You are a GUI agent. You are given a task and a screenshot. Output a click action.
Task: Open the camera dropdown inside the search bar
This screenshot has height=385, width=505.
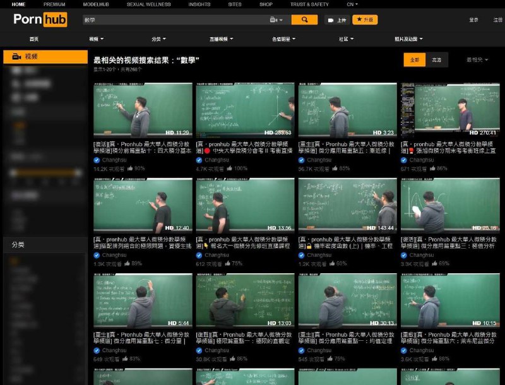pyautogui.click(x=276, y=20)
